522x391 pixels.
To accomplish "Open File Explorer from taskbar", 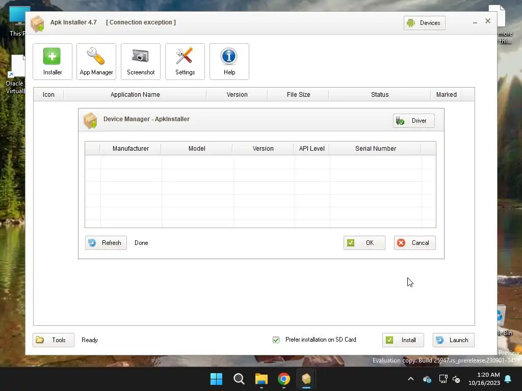I will point(262,379).
